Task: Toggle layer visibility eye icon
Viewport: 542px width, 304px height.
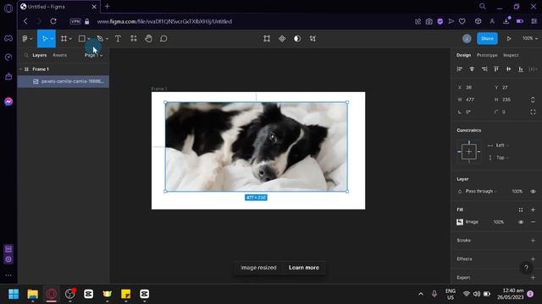Action: click(533, 192)
